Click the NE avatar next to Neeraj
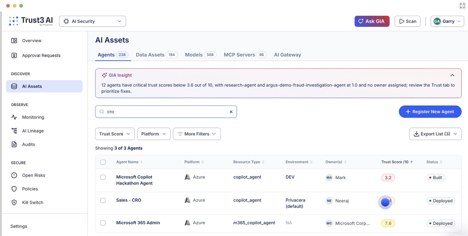 click(329, 201)
